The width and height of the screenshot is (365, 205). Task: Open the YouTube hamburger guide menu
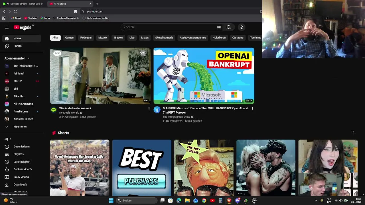pos(7,27)
